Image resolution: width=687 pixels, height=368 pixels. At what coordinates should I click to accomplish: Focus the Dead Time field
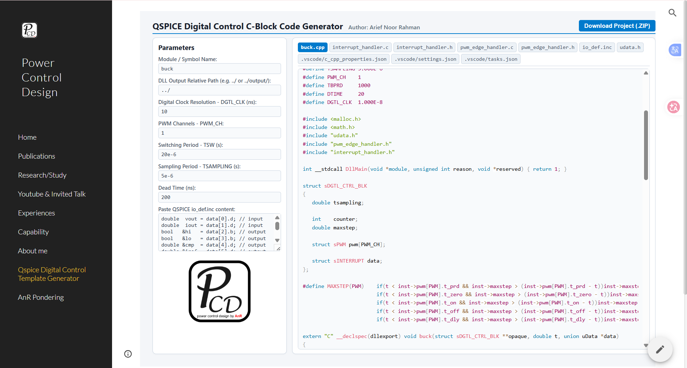point(219,197)
